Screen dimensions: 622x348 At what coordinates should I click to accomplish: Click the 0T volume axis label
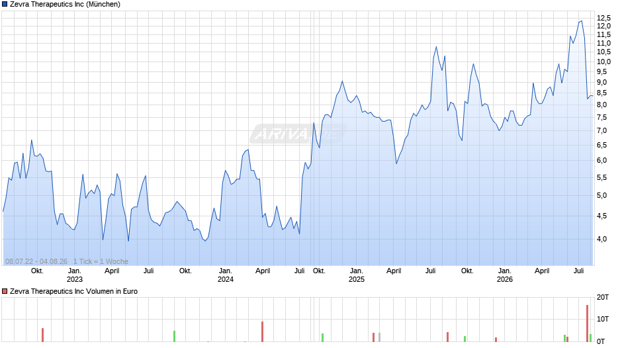pyautogui.click(x=601, y=341)
